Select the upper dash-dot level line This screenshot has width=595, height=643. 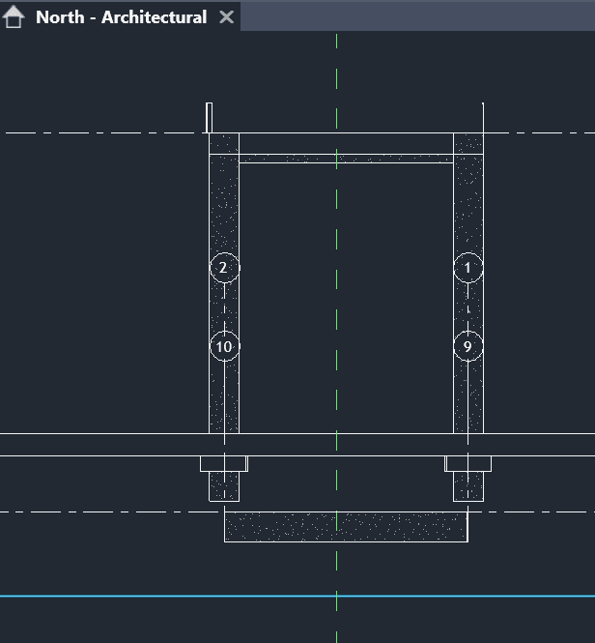point(97,132)
